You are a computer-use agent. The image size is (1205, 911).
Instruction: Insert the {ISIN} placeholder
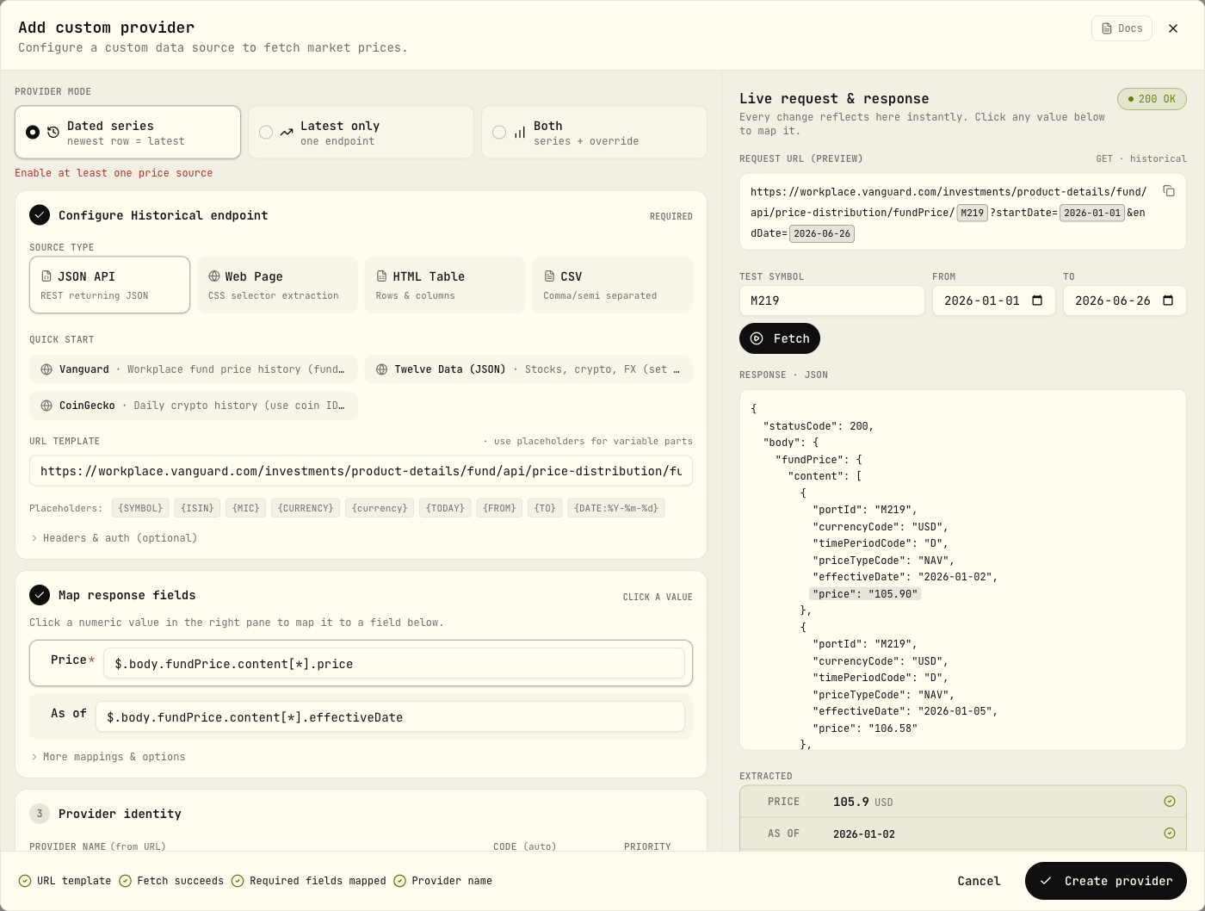coord(197,508)
